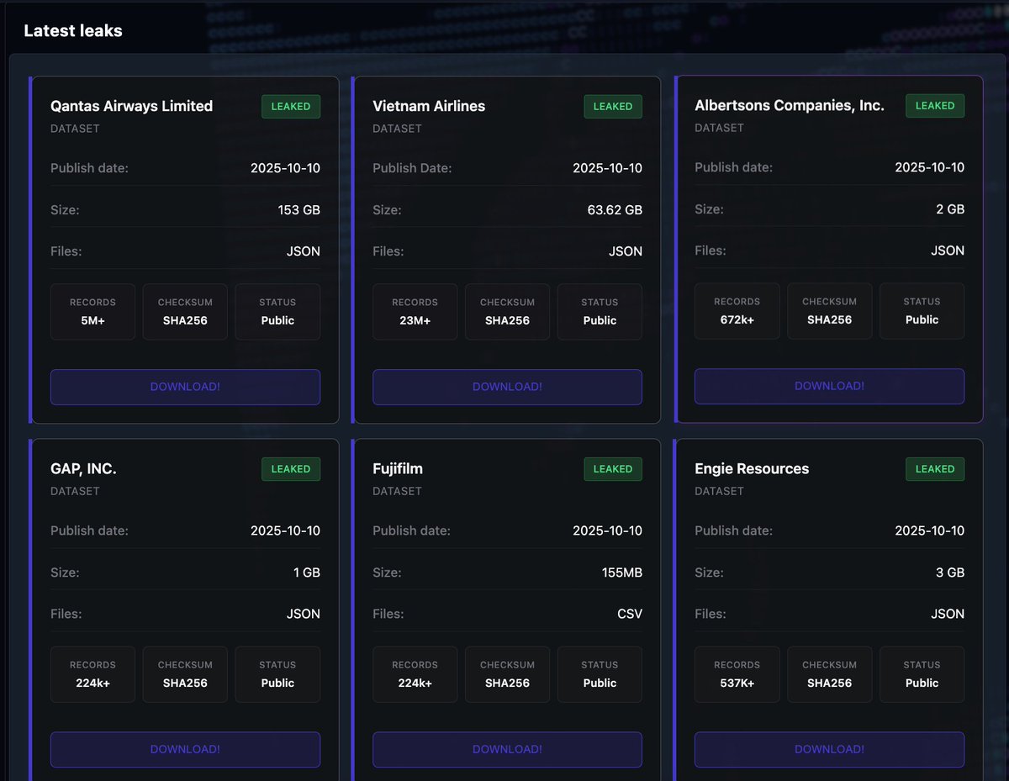Click the SHA256 checksum box on Fujifilm card
Viewport: 1009px width, 781px height.
pyautogui.click(x=507, y=674)
